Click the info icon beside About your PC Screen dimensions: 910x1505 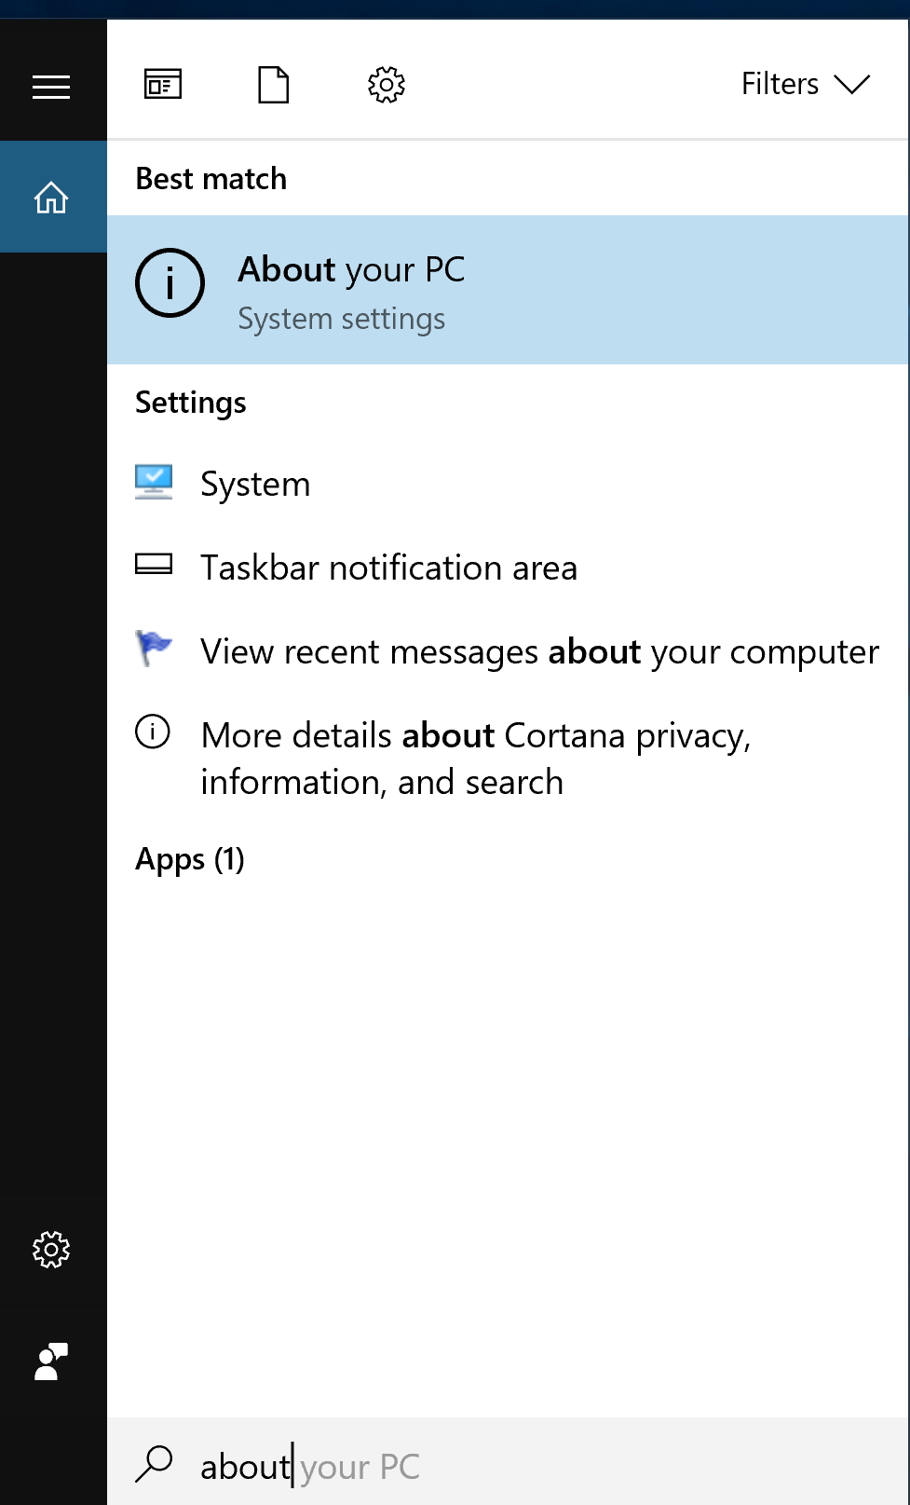[x=170, y=283]
